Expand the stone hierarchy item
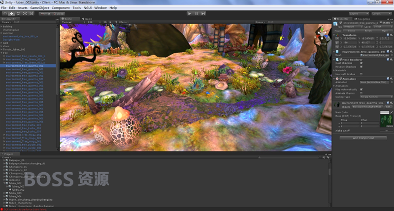The height and width of the screenshot is (211, 394). coord(1,46)
